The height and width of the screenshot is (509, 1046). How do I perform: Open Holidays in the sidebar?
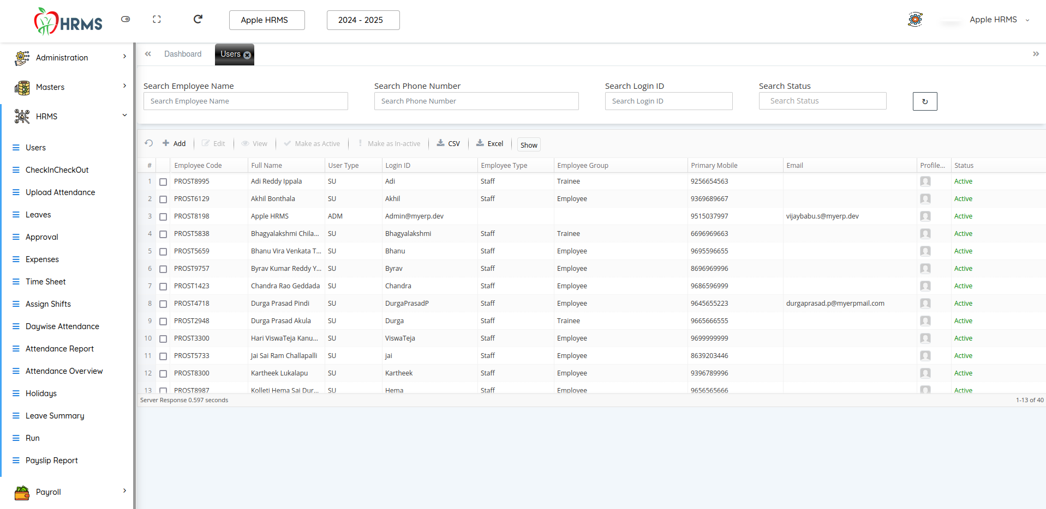pyautogui.click(x=41, y=393)
